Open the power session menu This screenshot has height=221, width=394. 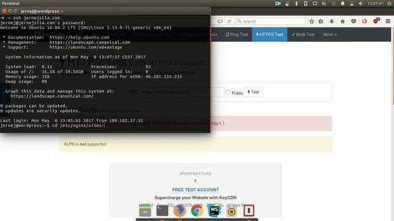click(389, 4)
